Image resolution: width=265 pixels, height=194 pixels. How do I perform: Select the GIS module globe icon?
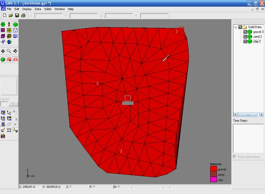point(9,42)
